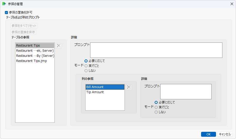Select Restaurant Tips in table references

pyautogui.click(x=35, y=46)
